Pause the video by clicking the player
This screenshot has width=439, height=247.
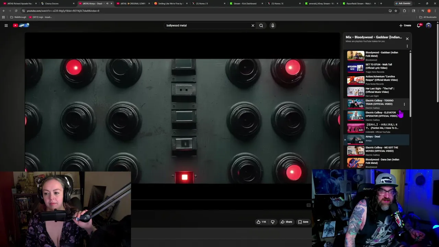pos(182,121)
